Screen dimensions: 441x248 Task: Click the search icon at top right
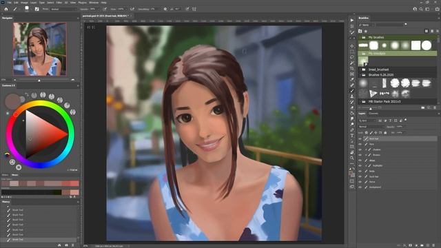tap(421, 9)
